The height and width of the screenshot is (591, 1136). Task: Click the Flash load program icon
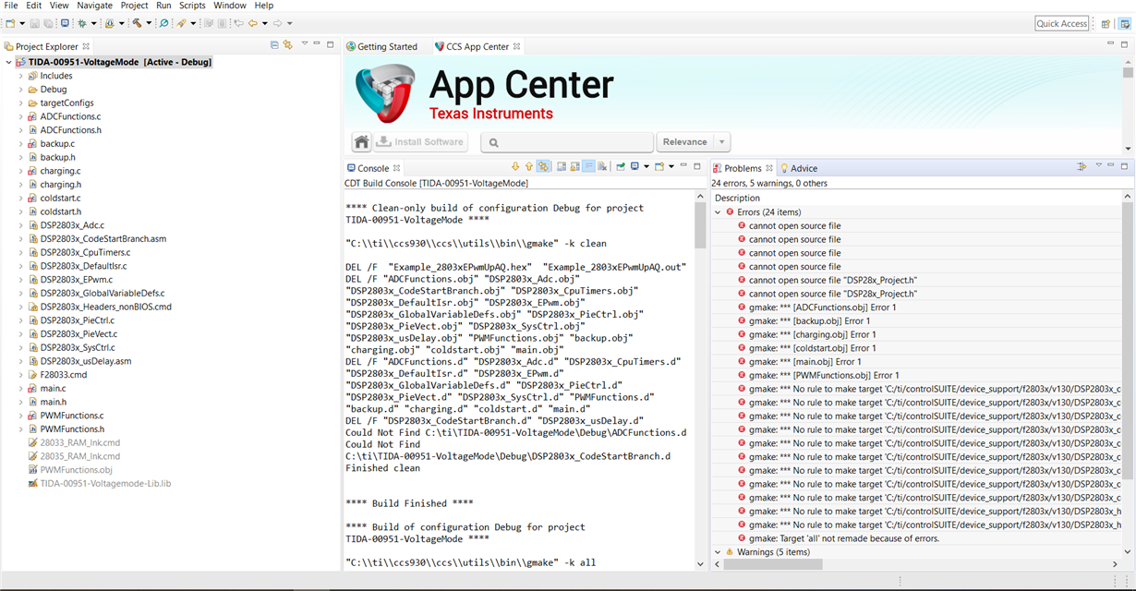click(x=109, y=23)
